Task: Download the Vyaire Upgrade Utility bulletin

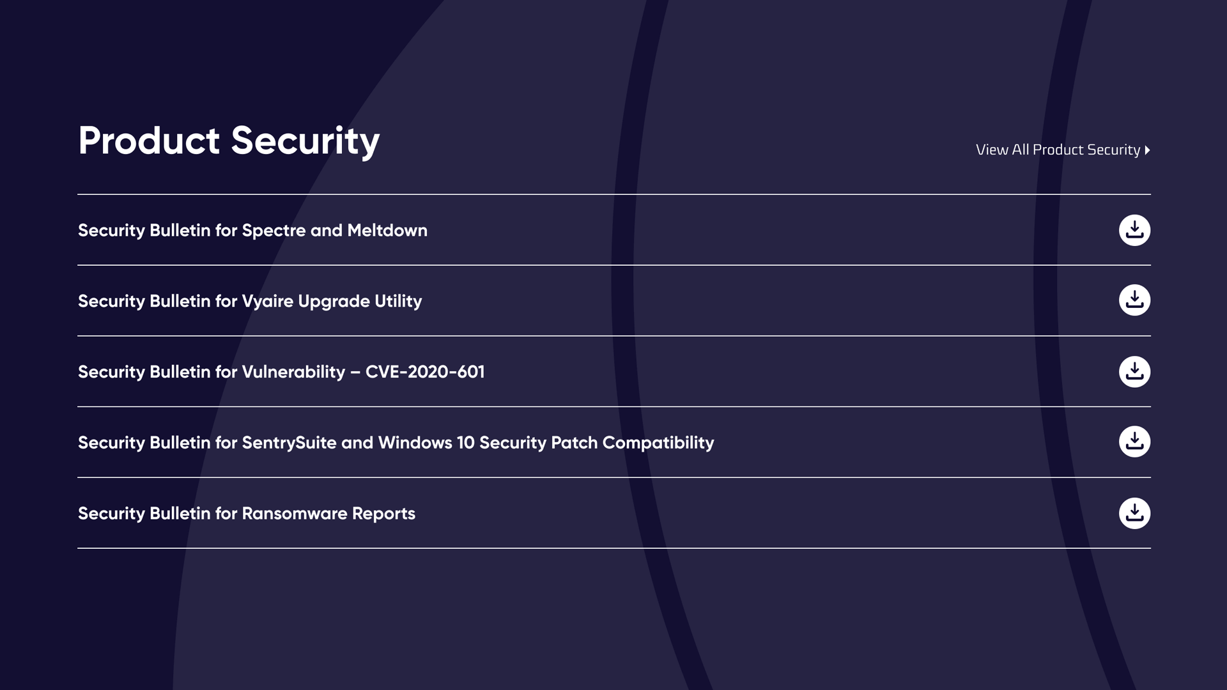Action: (1134, 300)
